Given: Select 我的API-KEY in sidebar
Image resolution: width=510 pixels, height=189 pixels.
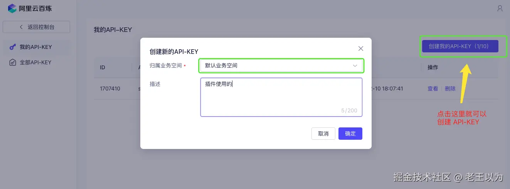Looking at the screenshot, I should (36, 47).
